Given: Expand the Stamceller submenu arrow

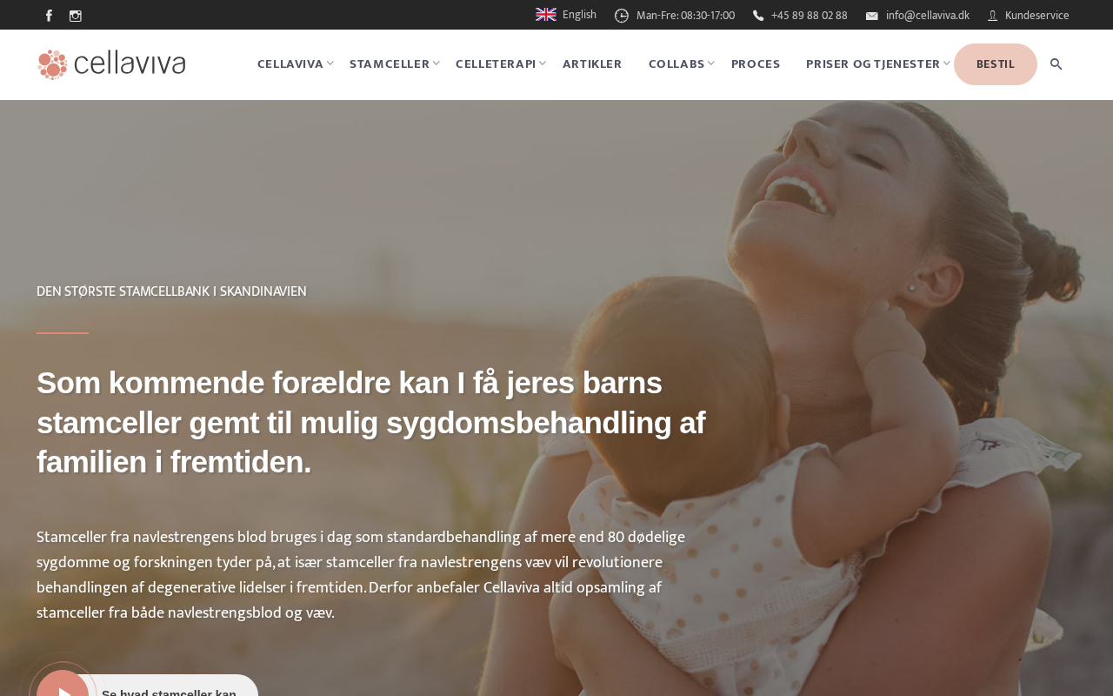Looking at the screenshot, I should (x=437, y=64).
